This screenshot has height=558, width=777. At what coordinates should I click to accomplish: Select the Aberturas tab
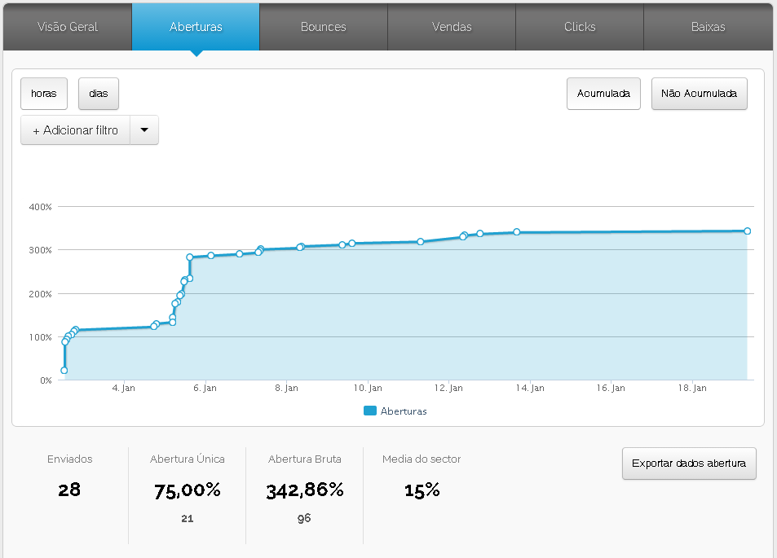[x=196, y=27]
